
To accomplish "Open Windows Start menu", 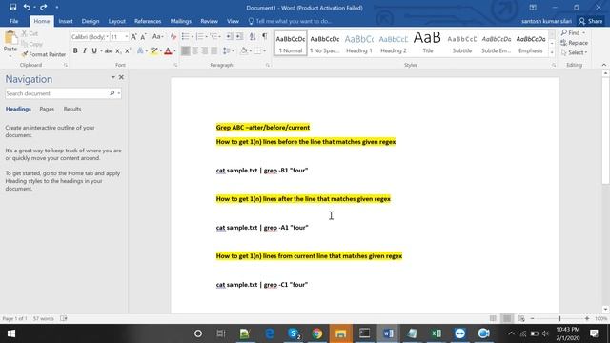I will 10,333.
